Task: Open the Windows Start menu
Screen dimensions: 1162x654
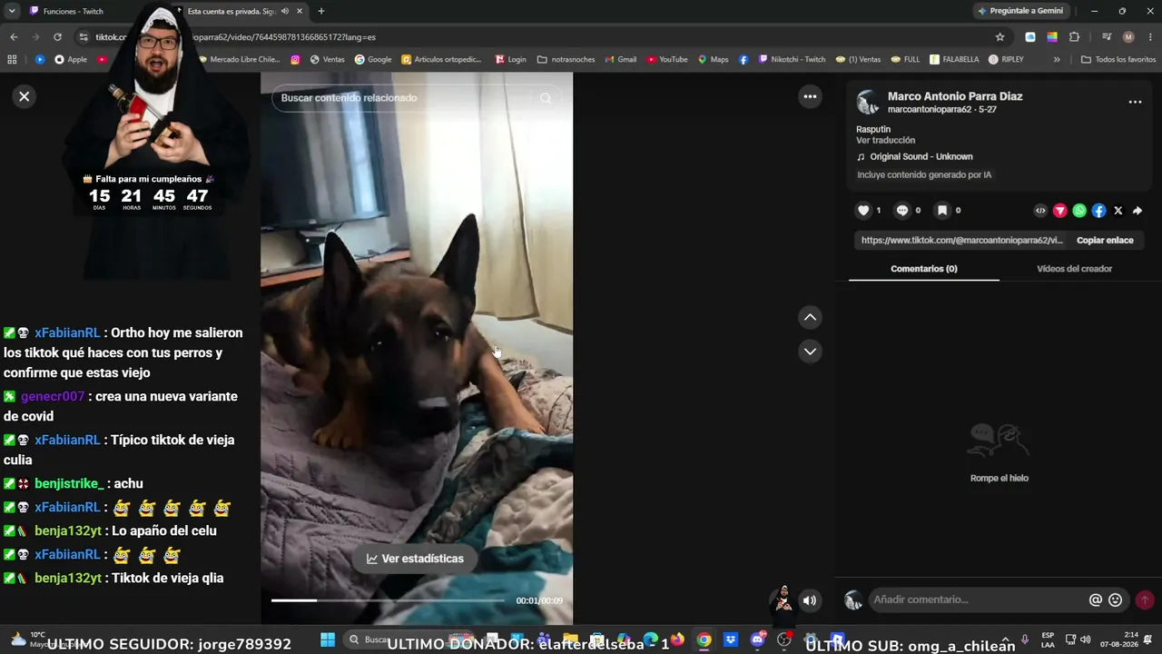Action: (328, 640)
